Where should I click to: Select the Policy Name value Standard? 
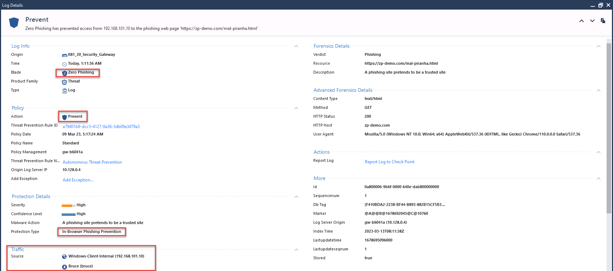point(71,143)
